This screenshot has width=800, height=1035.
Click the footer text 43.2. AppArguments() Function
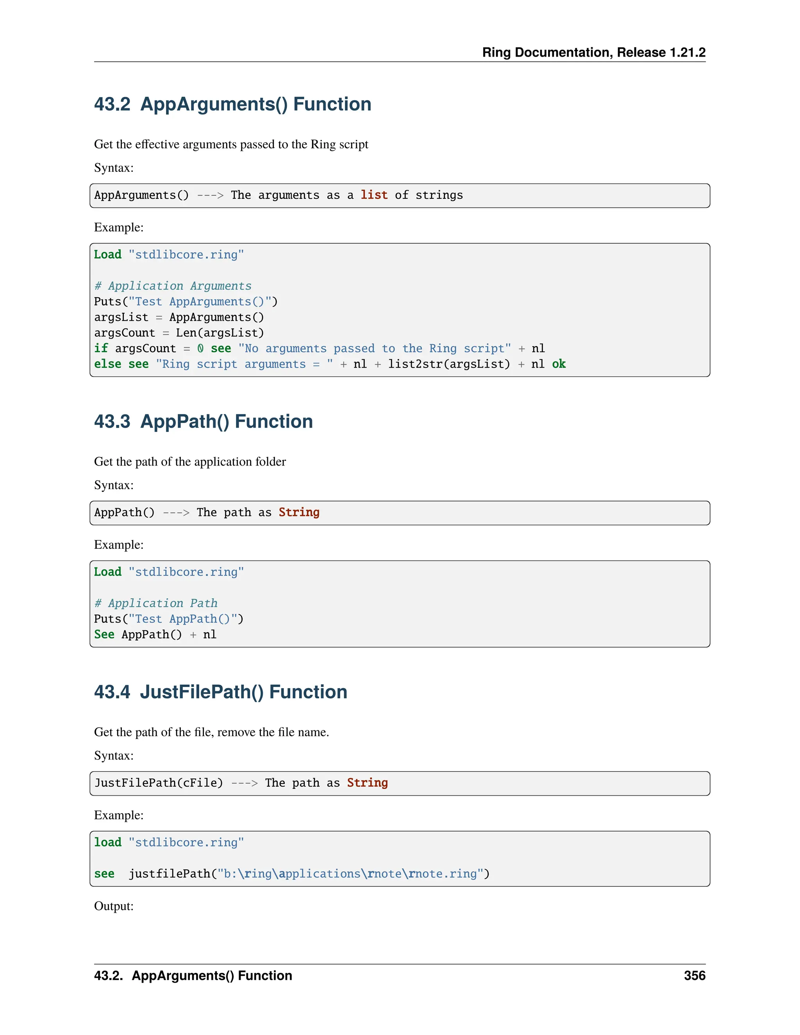(x=193, y=975)
